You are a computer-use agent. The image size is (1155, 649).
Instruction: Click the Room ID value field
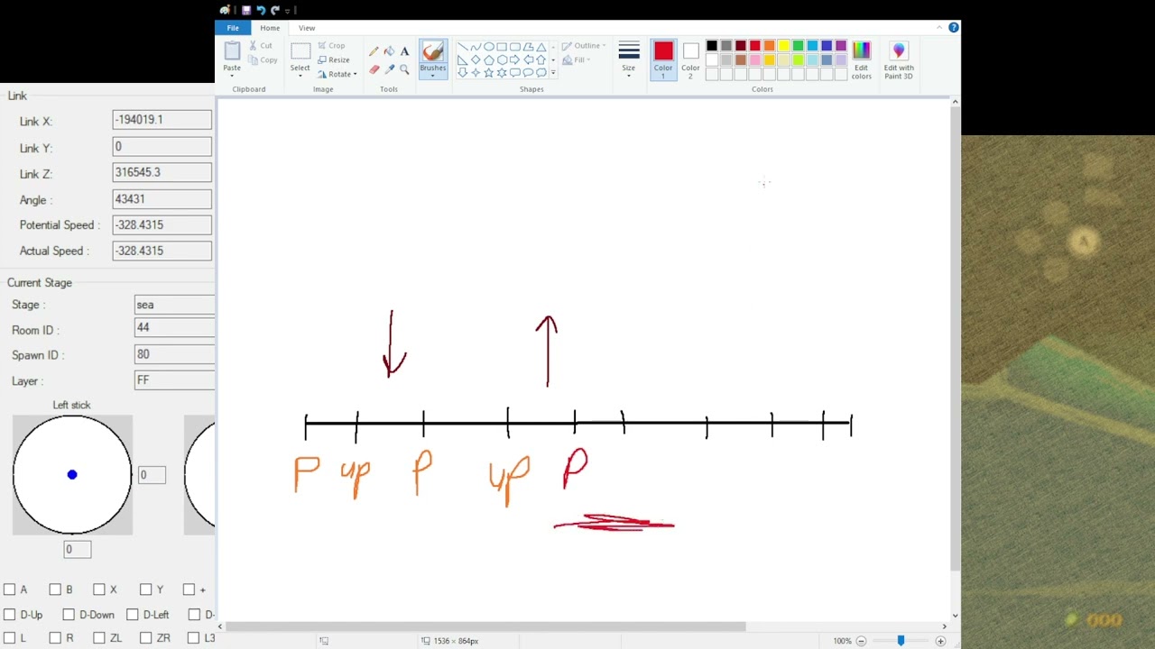point(175,328)
